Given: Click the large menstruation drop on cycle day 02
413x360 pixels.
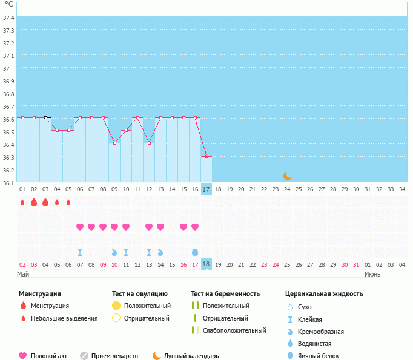Looking at the screenshot, I should (x=34, y=202).
